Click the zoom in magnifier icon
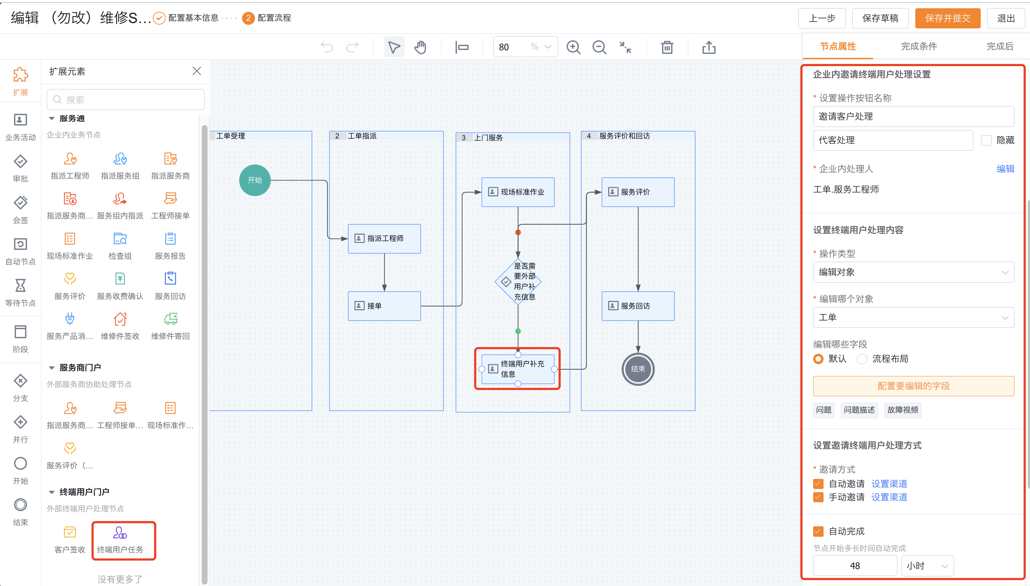 point(573,47)
